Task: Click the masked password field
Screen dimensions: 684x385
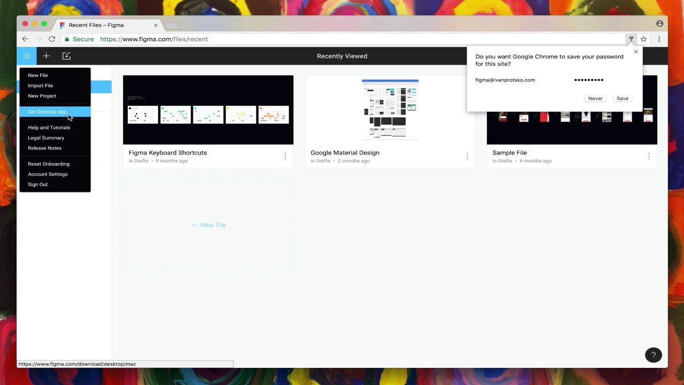Action: [x=589, y=80]
